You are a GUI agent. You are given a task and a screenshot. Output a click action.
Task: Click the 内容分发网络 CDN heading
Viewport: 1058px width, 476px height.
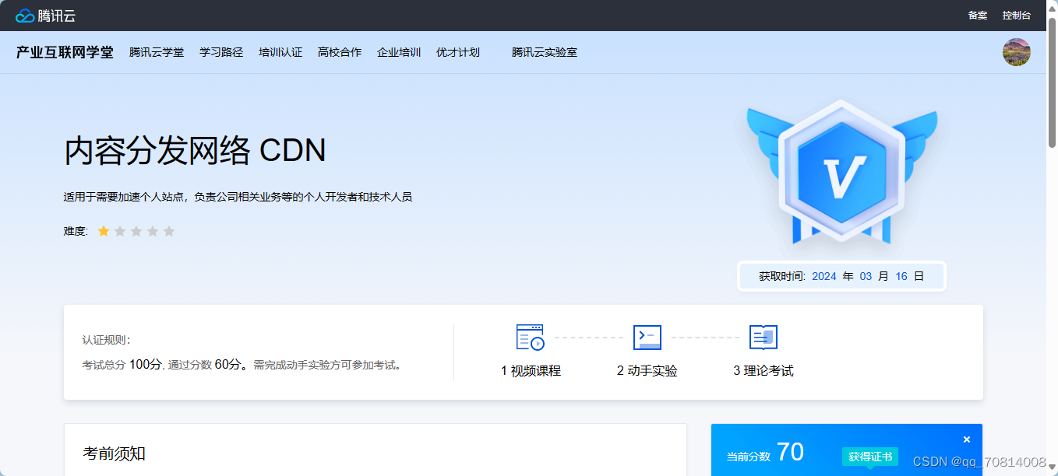(195, 151)
